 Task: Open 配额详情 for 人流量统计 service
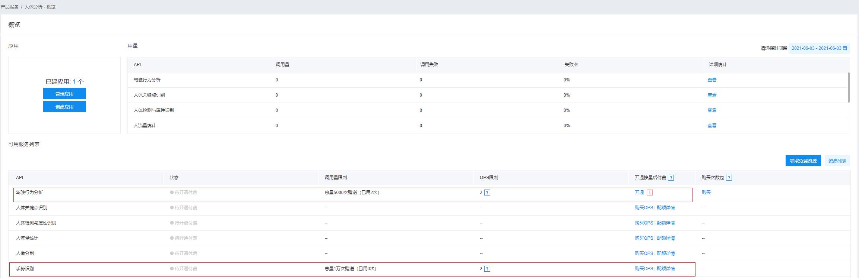666,238
